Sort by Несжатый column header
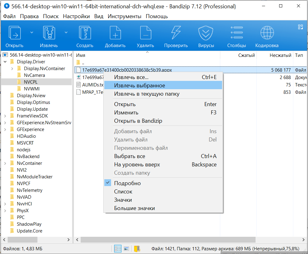 pos(275,55)
